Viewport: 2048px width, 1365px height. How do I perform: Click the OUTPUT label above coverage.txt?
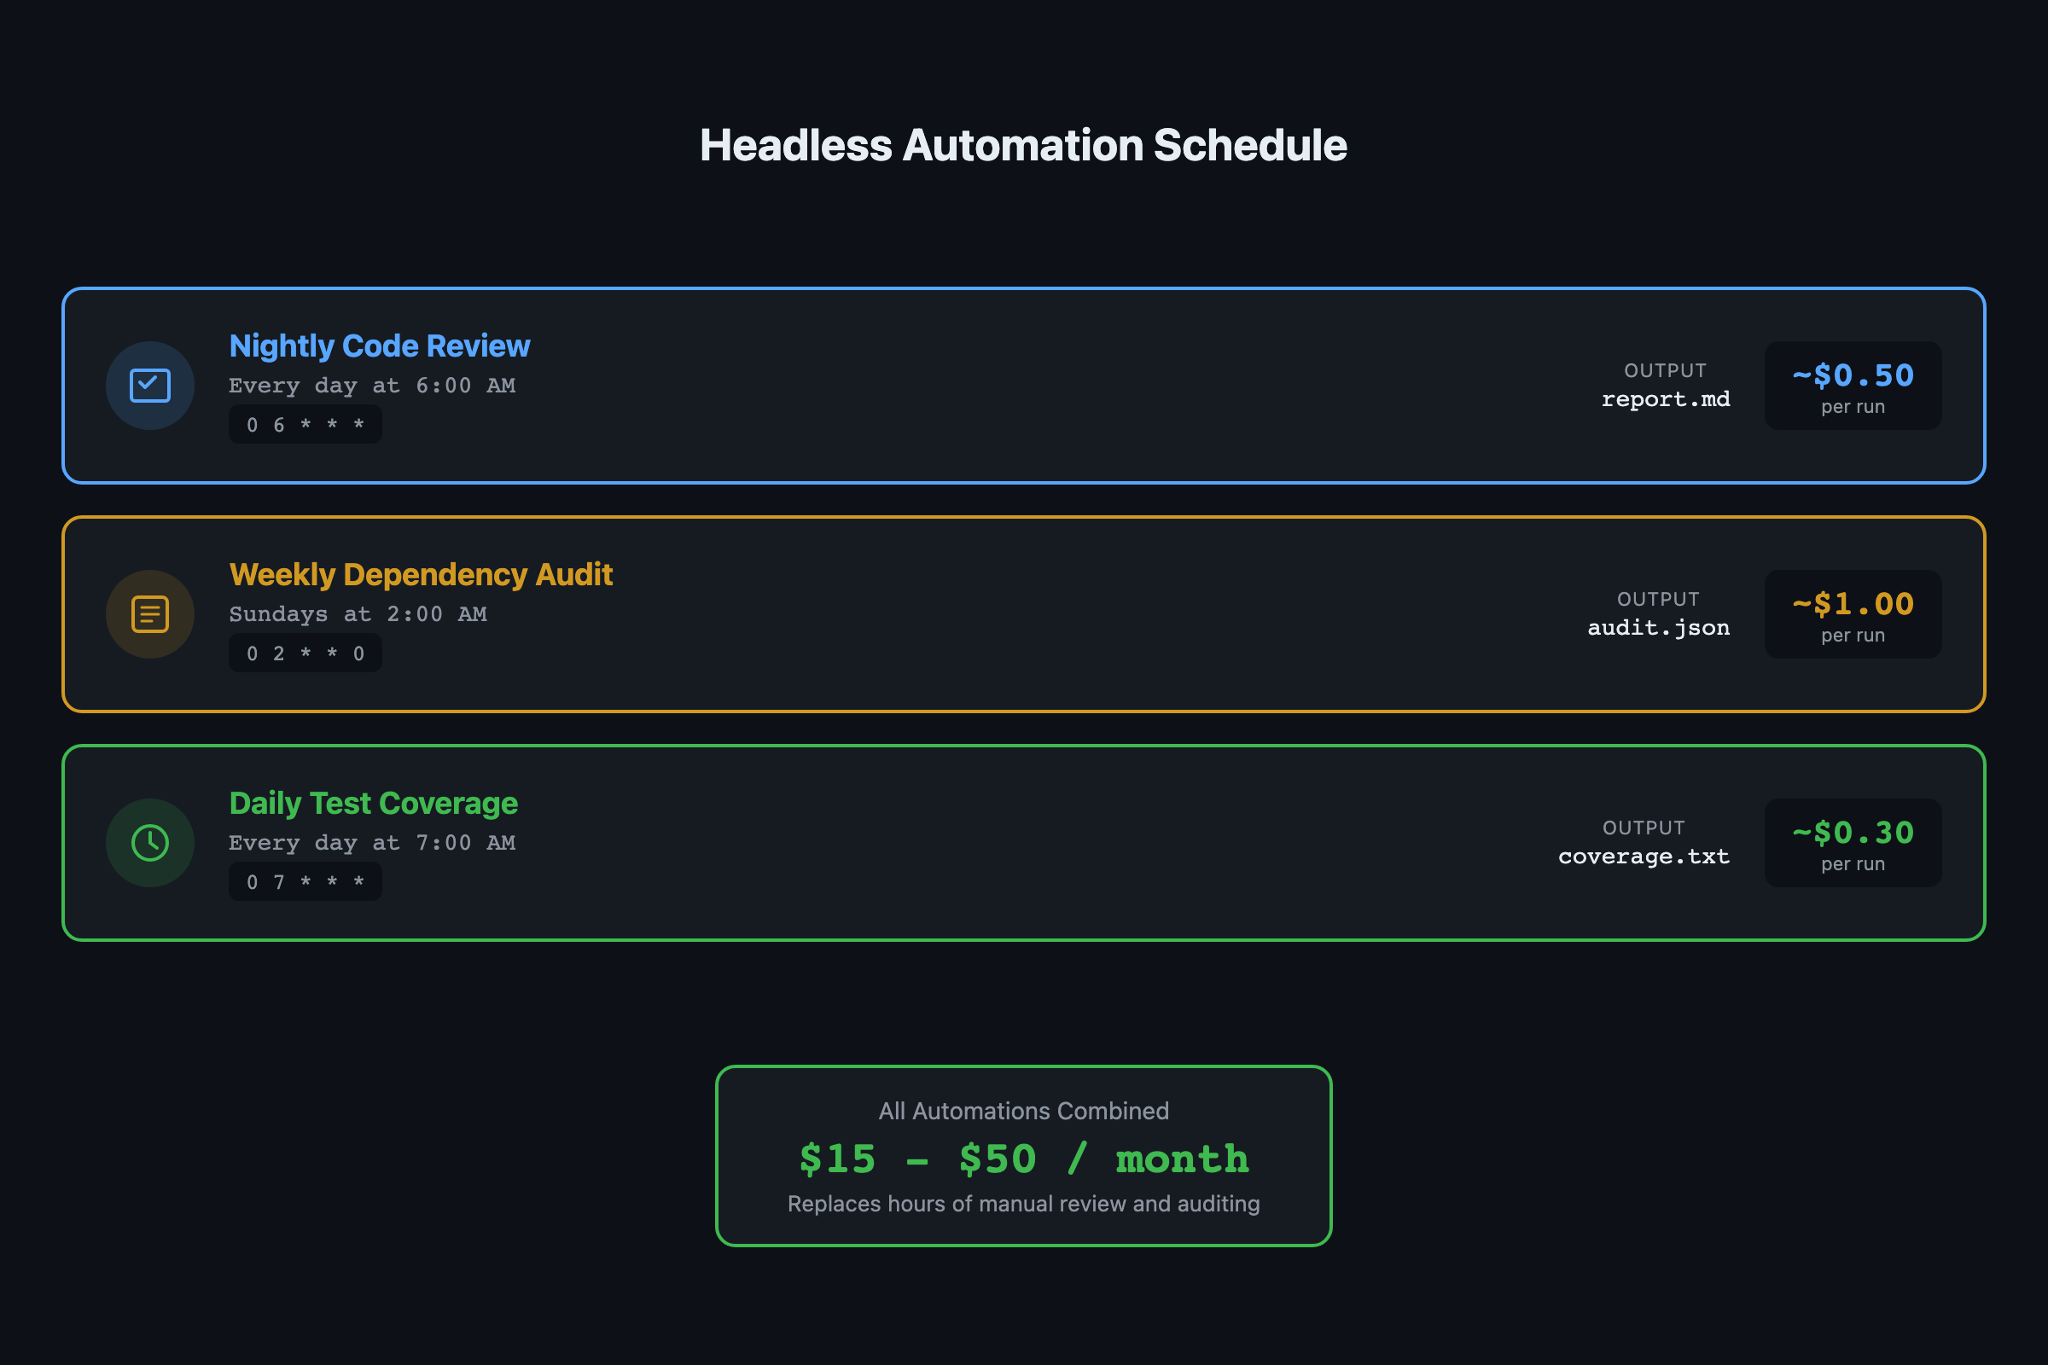[x=1644, y=828]
